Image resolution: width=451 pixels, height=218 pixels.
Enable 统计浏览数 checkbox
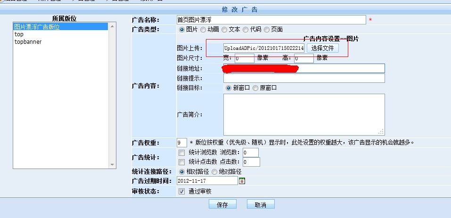[182, 153]
